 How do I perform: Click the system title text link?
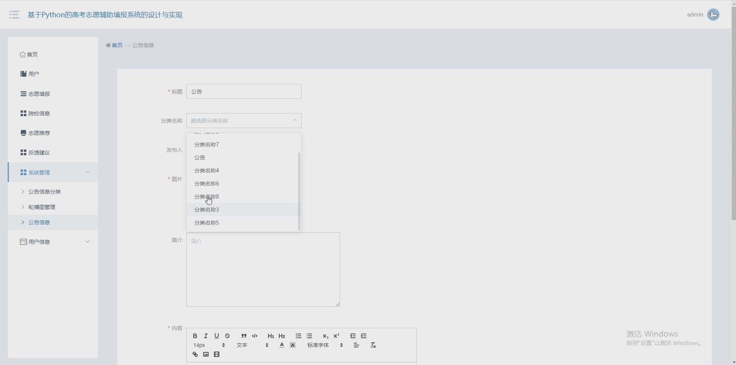pos(105,15)
